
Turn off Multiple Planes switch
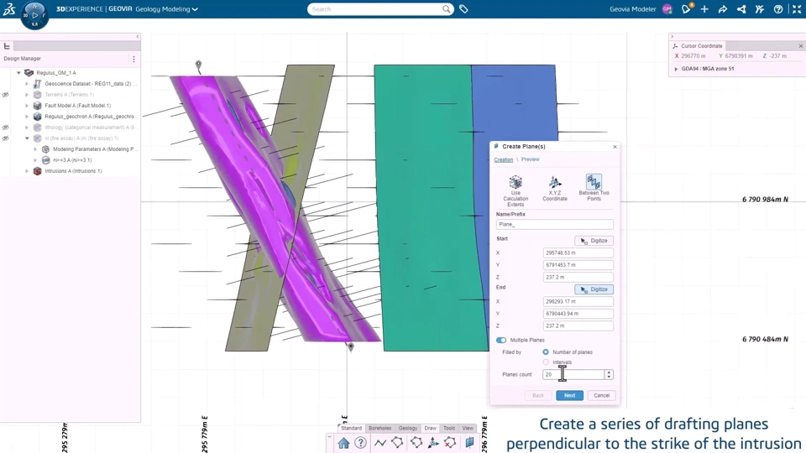point(501,340)
